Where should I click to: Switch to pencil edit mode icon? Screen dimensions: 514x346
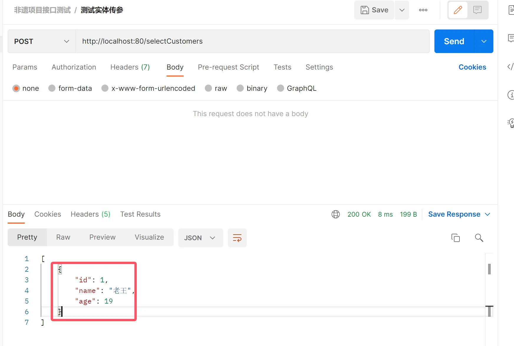(458, 10)
